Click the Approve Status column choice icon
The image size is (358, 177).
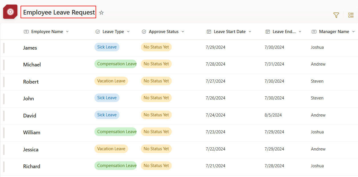click(x=144, y=32)
